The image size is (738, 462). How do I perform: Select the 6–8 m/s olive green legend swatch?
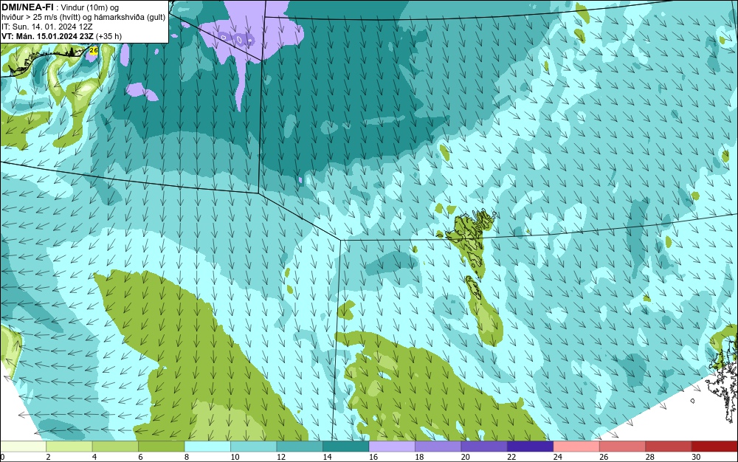click(x=162, y=446)
